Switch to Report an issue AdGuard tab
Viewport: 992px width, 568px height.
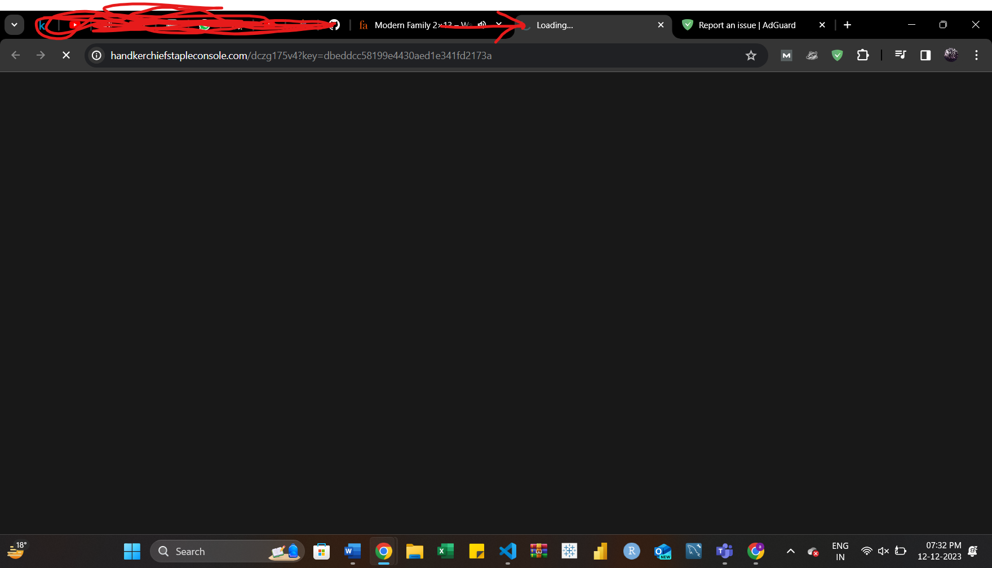(x=746, y=25)
